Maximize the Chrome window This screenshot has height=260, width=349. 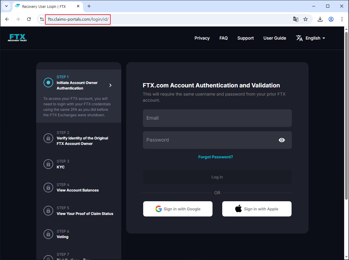328,6
